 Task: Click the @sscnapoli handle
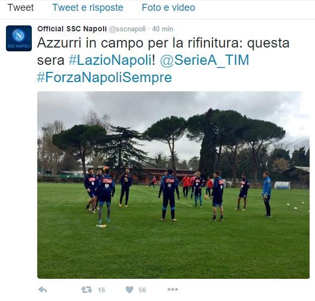point(127,29)
